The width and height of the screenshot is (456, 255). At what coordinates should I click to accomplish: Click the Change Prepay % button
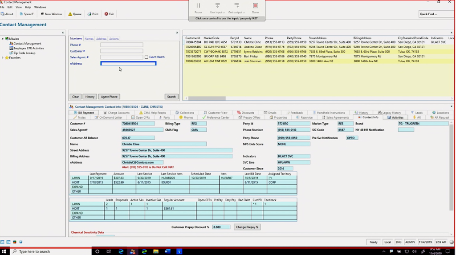247,227
